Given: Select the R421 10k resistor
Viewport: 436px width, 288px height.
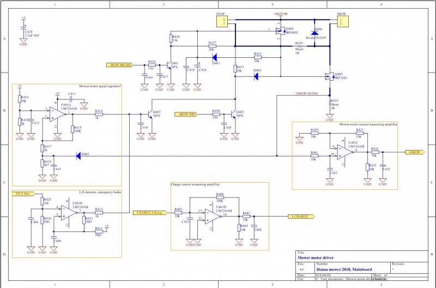Looking at the screenshot, I should tap(360, 133).
